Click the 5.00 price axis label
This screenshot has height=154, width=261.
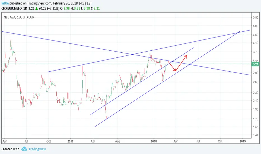[255, 26]
